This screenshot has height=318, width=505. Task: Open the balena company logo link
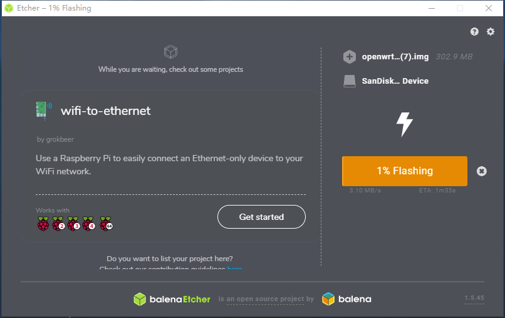(346, 299)
